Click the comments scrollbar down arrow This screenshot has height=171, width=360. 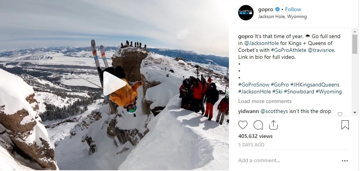(355, 113)
